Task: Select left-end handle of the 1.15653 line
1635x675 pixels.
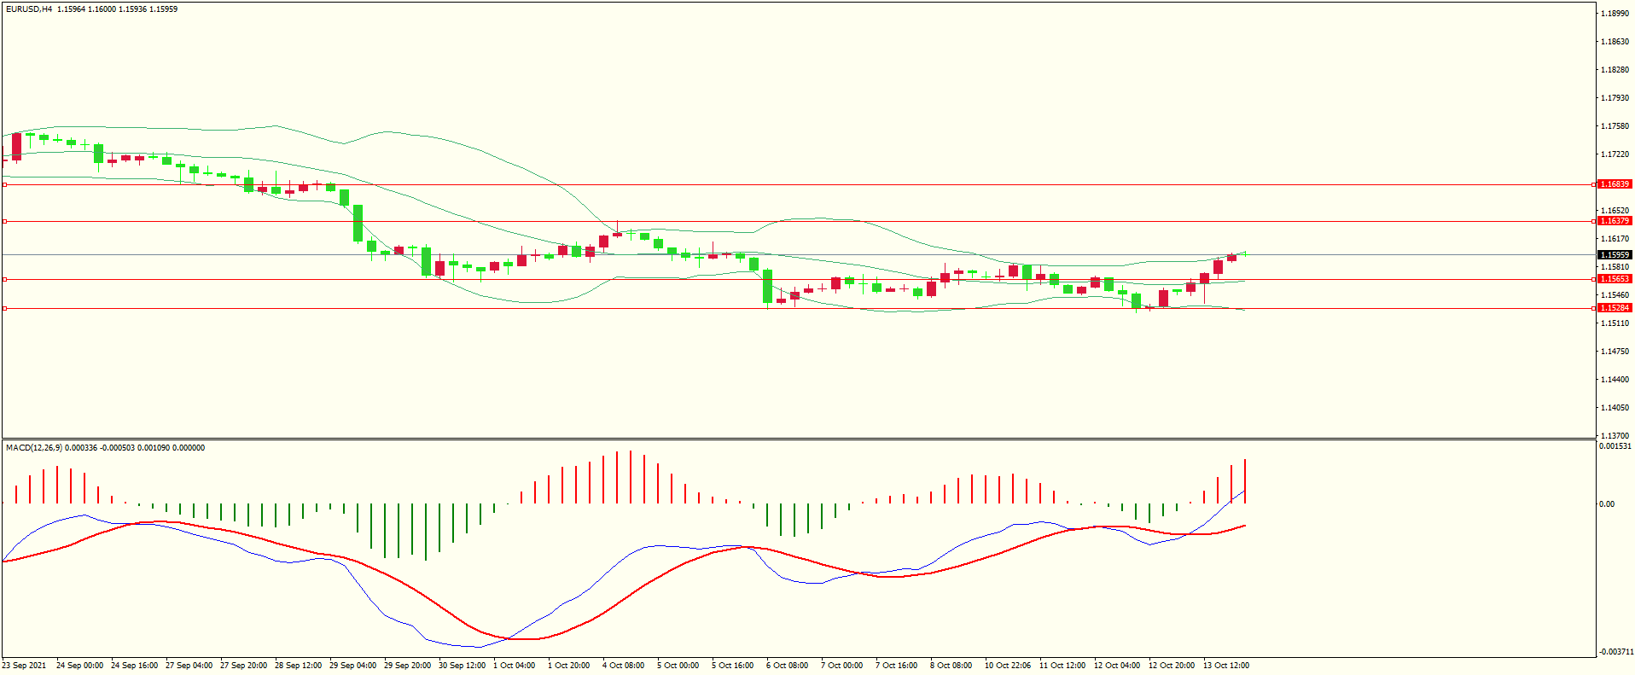Action: (x=4, y=279)
